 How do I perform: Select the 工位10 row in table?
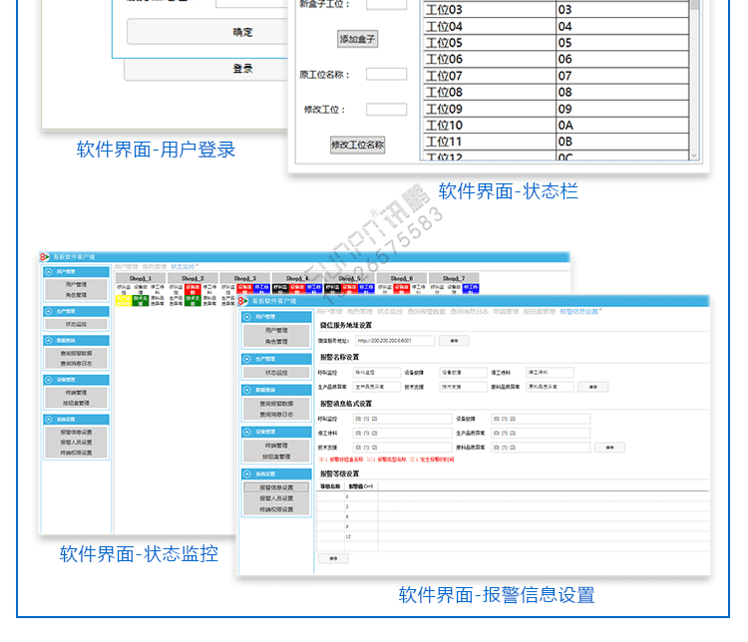click(489, 126)
